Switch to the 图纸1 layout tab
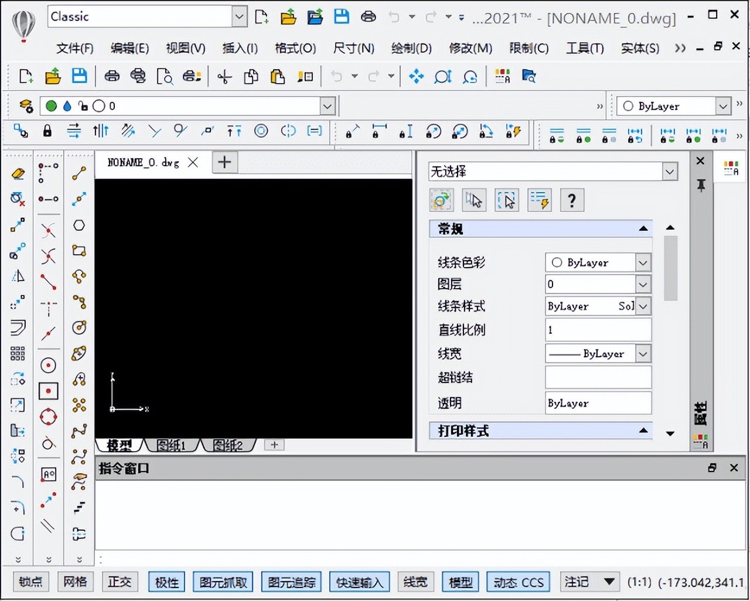 coord(171,445)
